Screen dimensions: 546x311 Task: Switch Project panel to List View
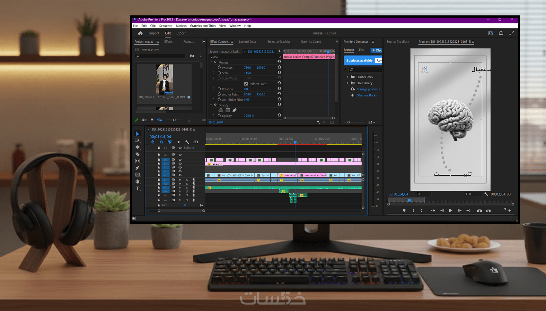pos(145,120)
